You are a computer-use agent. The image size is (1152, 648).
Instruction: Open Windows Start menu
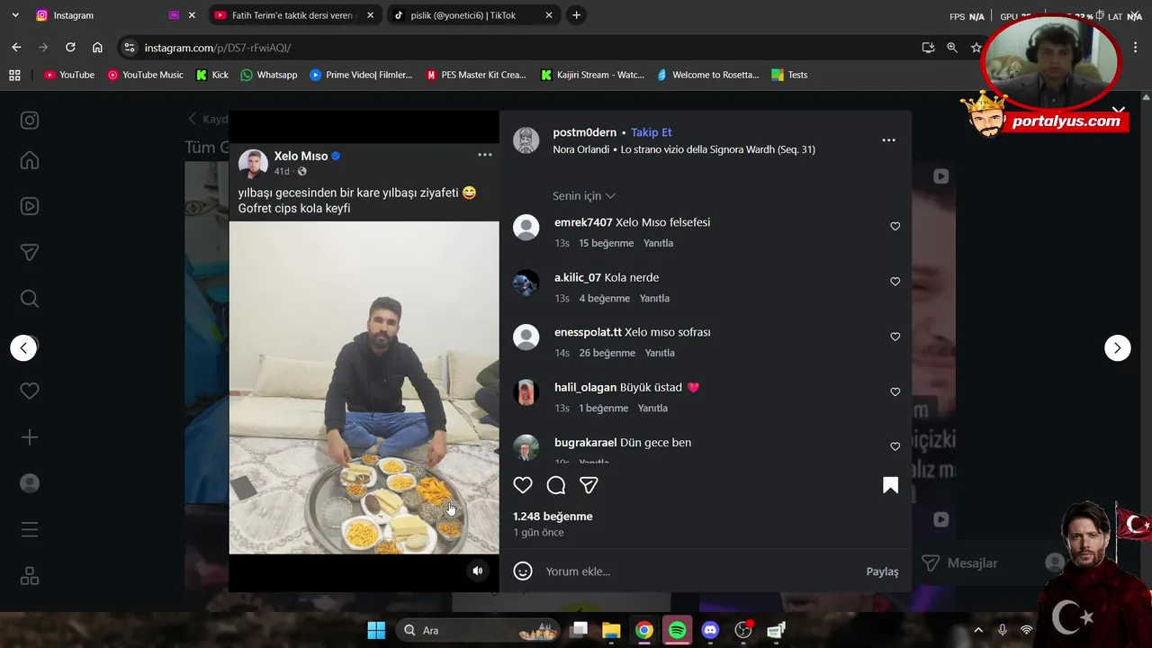coord(376,630)
